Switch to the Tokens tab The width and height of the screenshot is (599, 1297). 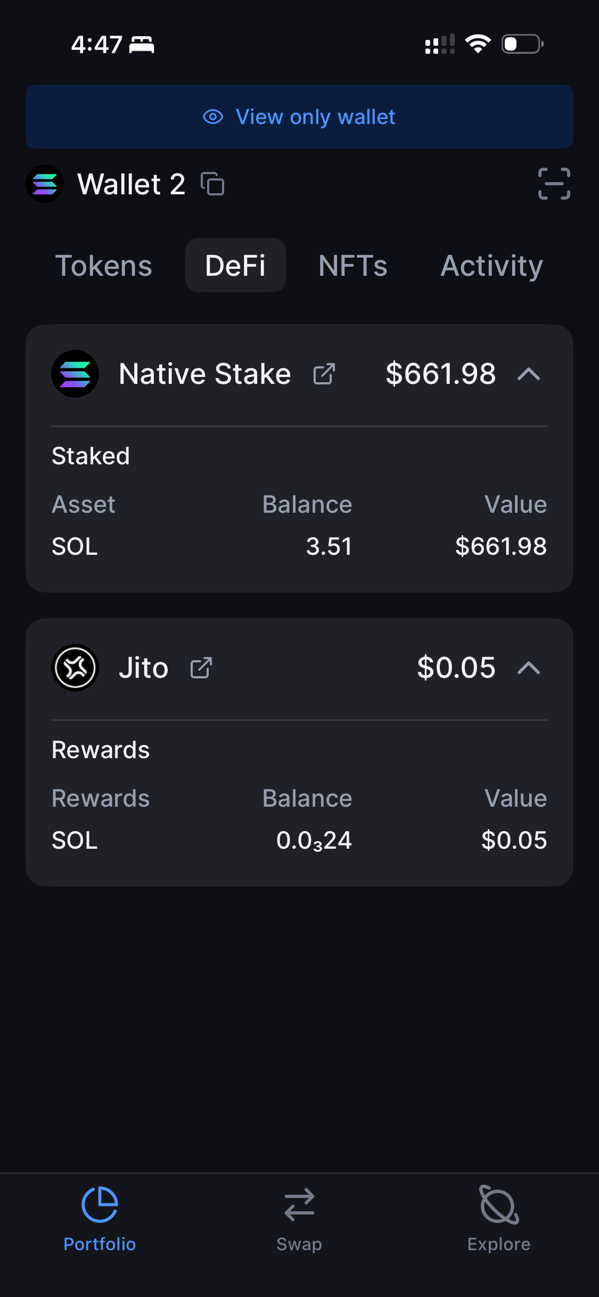(x=104, y=266)
